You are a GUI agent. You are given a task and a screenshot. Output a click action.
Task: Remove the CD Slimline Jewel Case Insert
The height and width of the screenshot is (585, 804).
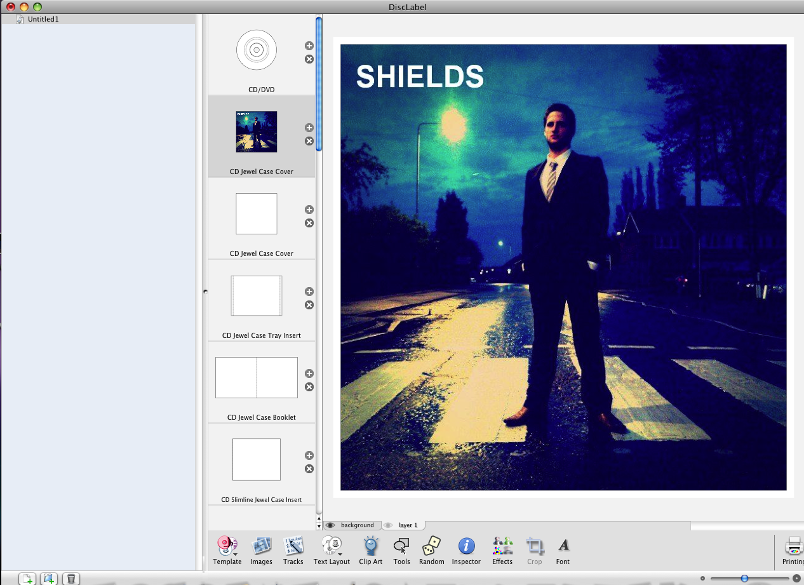[309, 469]
